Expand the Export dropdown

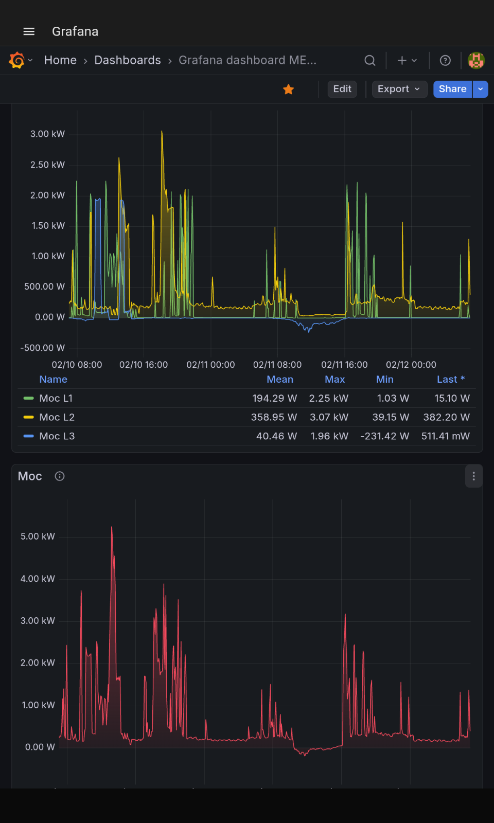pyautogui.click(x=400, y=89)
